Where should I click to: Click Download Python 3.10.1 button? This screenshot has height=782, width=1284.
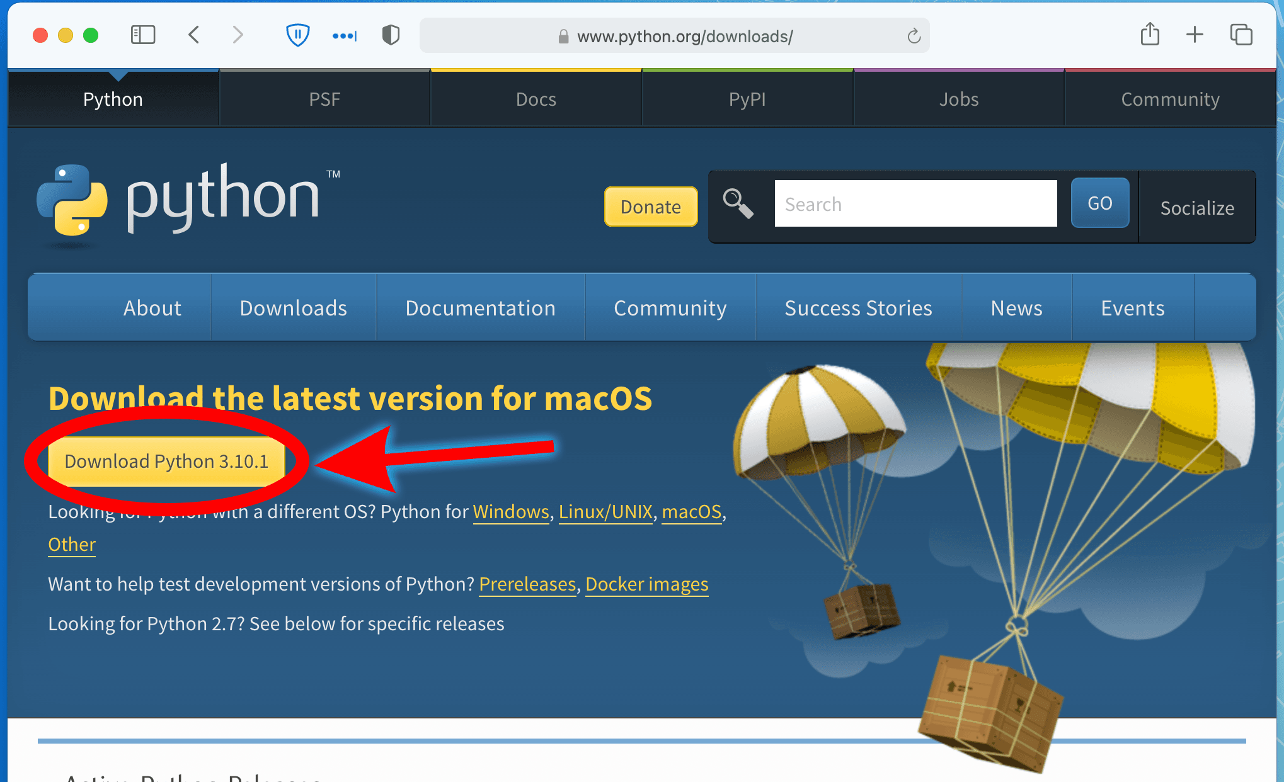click(x=166, y=461)
